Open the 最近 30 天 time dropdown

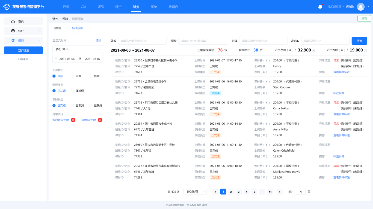78,49
